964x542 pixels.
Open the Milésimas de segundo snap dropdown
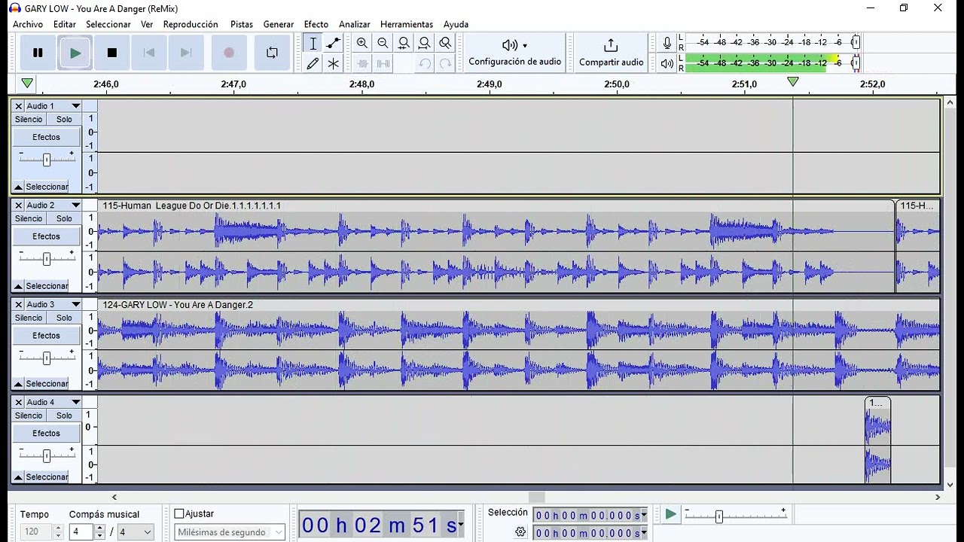230,532
